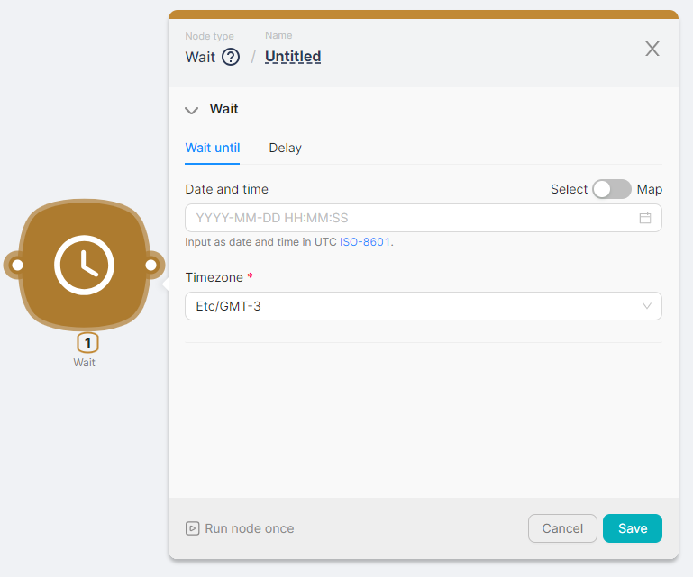The image size is (693, 577).
Task: Click the number 1 badge under the node
Action: 87,343
